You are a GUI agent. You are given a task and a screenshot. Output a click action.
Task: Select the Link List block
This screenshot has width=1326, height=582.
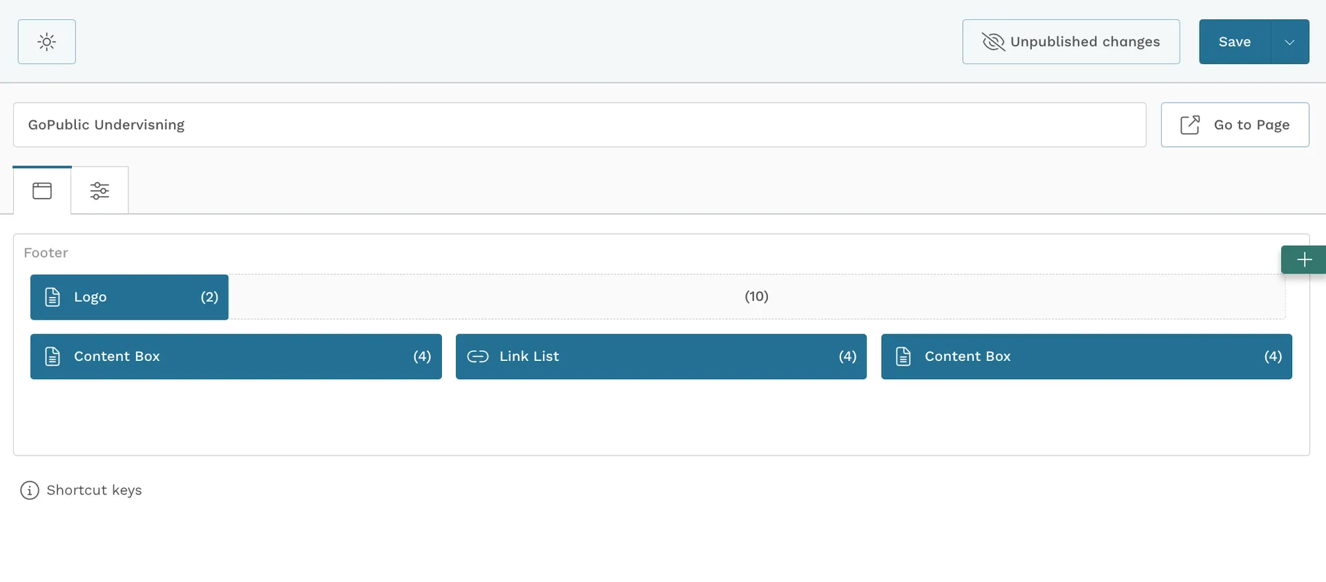click(660, 356)
